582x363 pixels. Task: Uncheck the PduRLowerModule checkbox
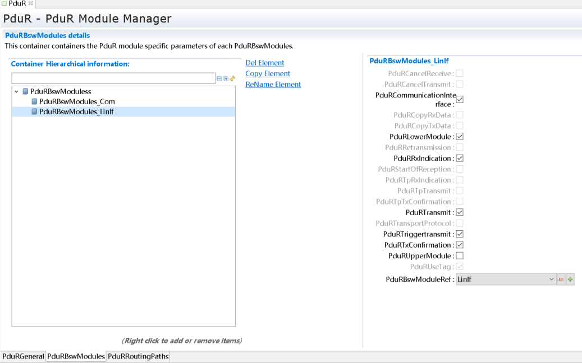[460, 137]
